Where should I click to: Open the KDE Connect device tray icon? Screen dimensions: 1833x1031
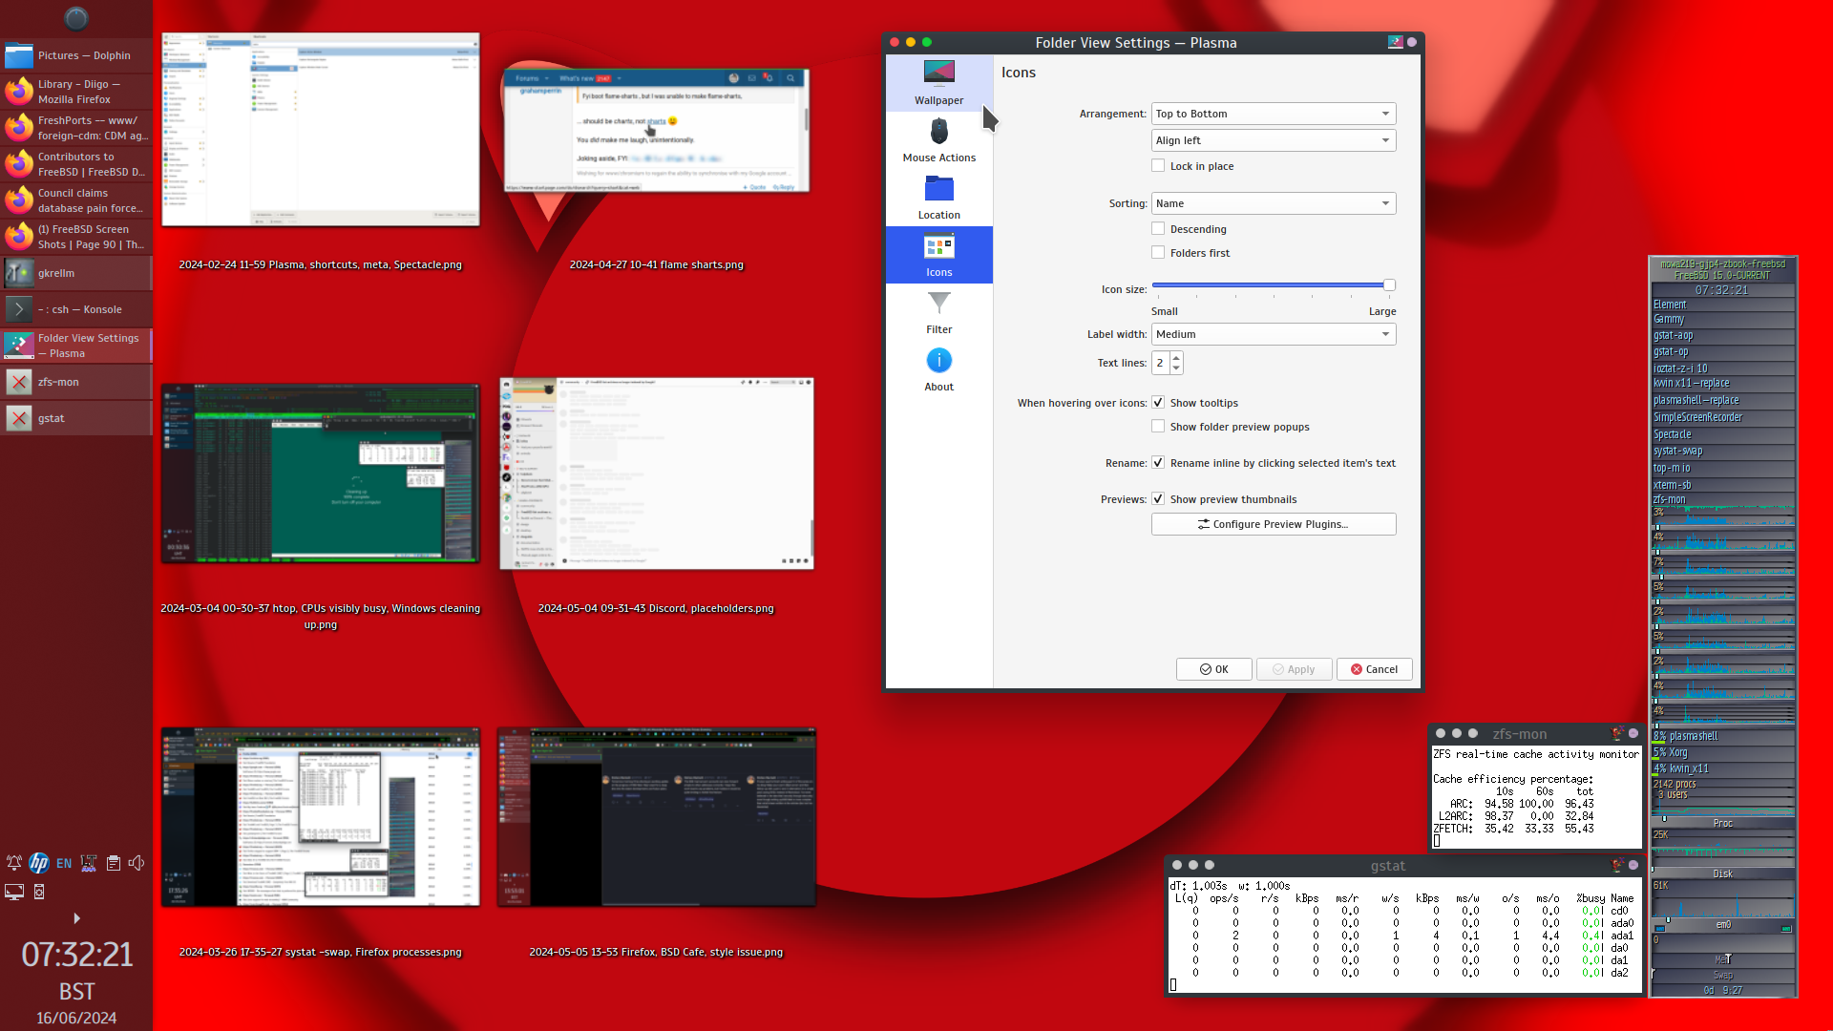click(39, 892)
